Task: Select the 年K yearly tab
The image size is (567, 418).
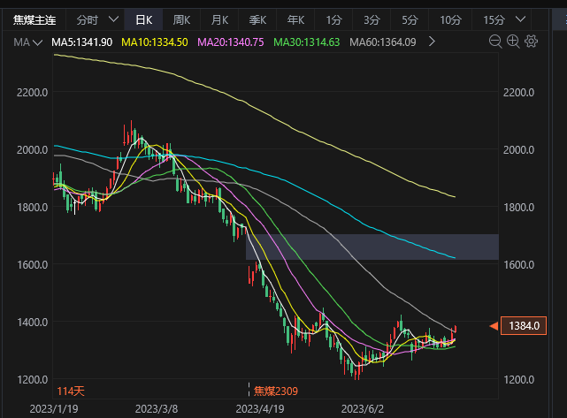Action: click(x=295, y=19)
